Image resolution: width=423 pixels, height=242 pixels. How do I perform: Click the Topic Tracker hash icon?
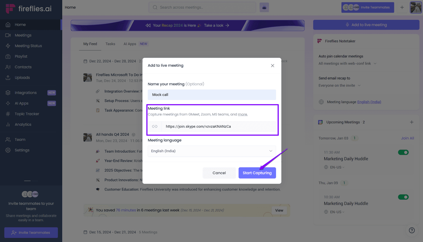pos(8,114)
